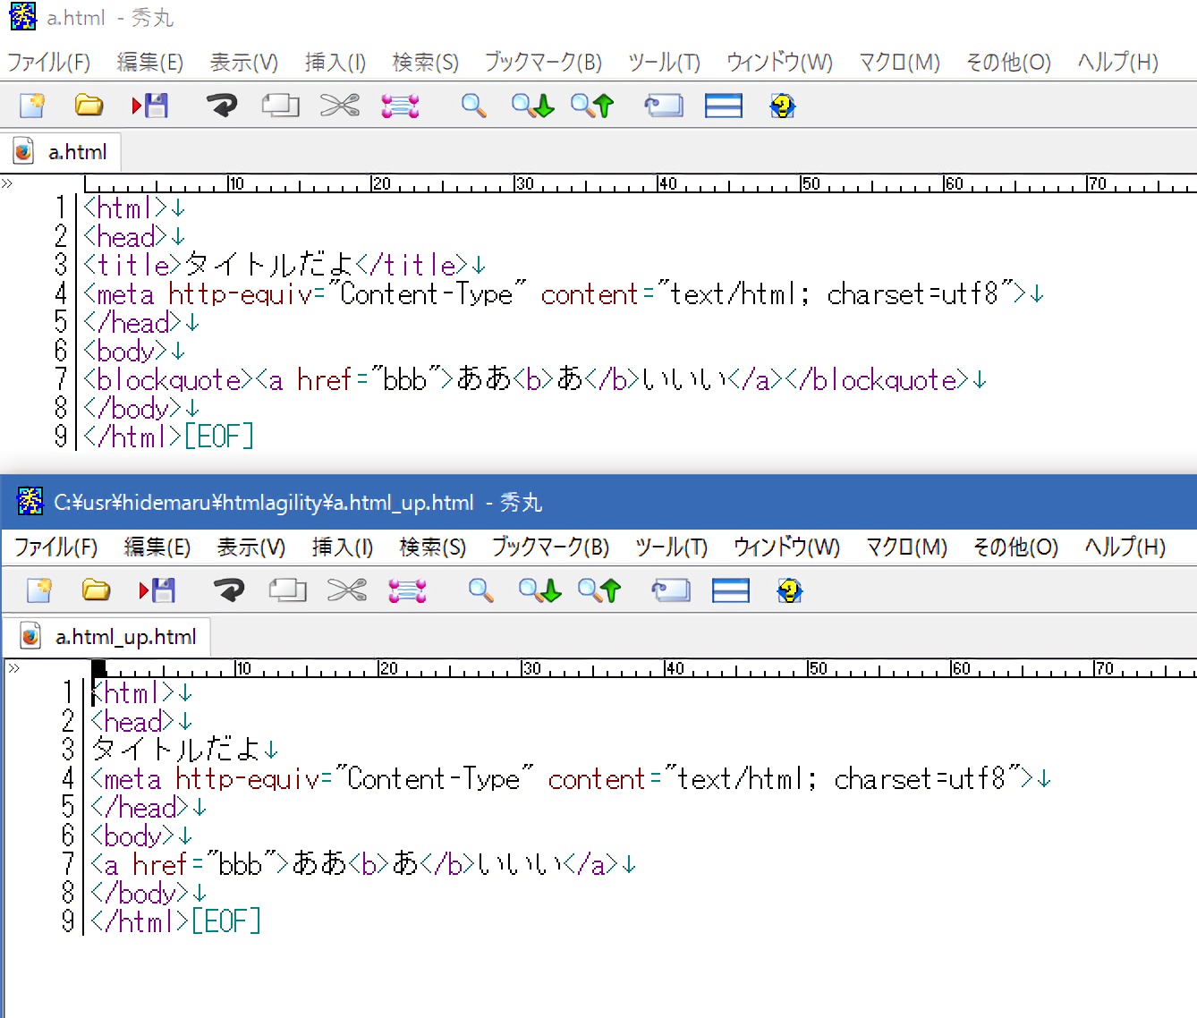Open ツール(T) menu in the bottom window
Viewport: 1197px width, 1018px height.
[x=671, y=547]
